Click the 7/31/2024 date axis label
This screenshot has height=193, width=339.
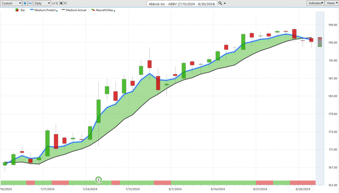[x=132, y=189]
